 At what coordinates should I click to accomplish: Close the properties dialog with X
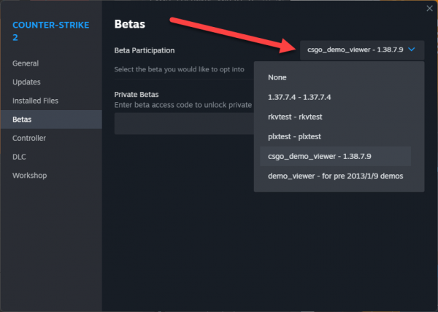pyautogui.click(x=429, y=8)
